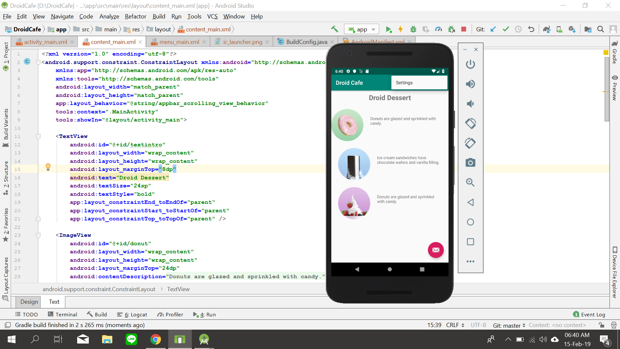Viewport: 620px width, 349px height.
Task: Click Sync Project with Gradle Files icon
Action: 547,29
